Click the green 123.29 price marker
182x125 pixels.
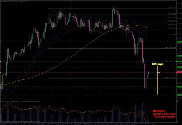click(x=179, y=87)
